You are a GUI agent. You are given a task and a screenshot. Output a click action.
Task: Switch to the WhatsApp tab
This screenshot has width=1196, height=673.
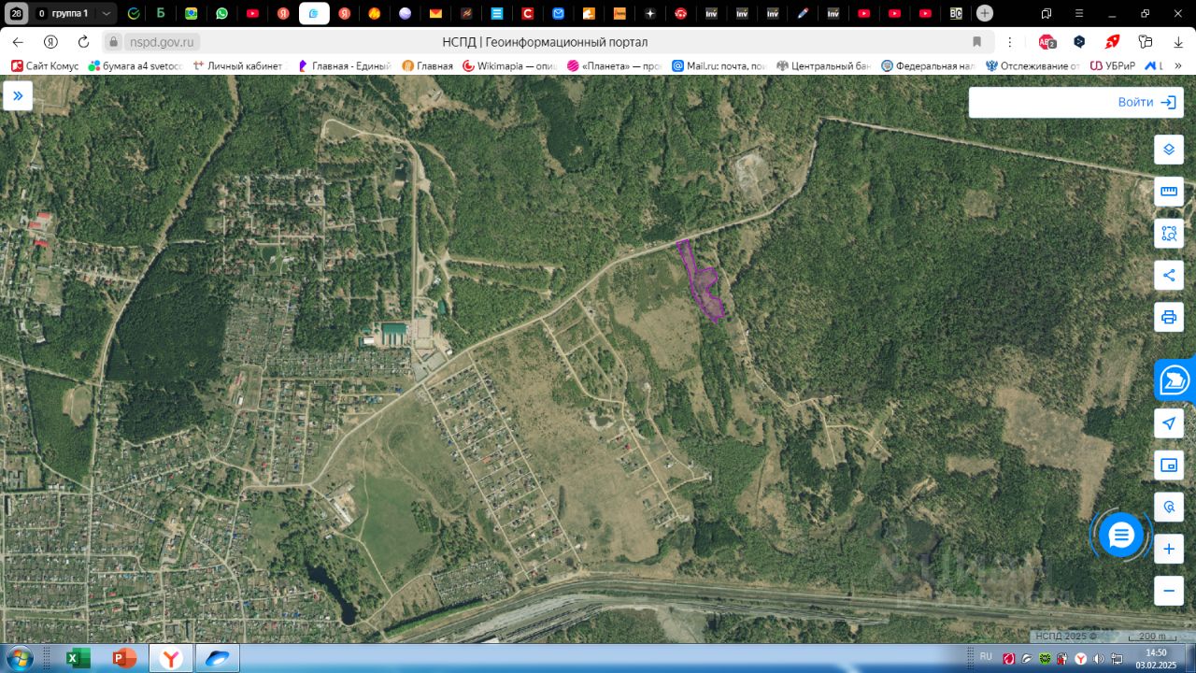tap(221, 14)
